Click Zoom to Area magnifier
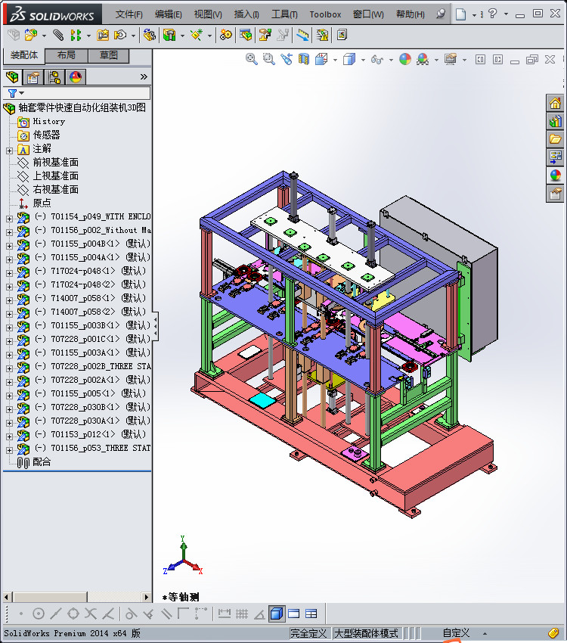 pos(268,60)
